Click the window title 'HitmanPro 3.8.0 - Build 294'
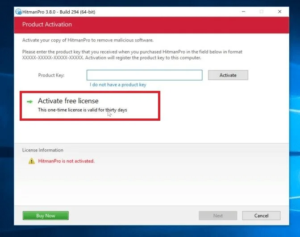This screenshot has height=237, width=300. 59,12
